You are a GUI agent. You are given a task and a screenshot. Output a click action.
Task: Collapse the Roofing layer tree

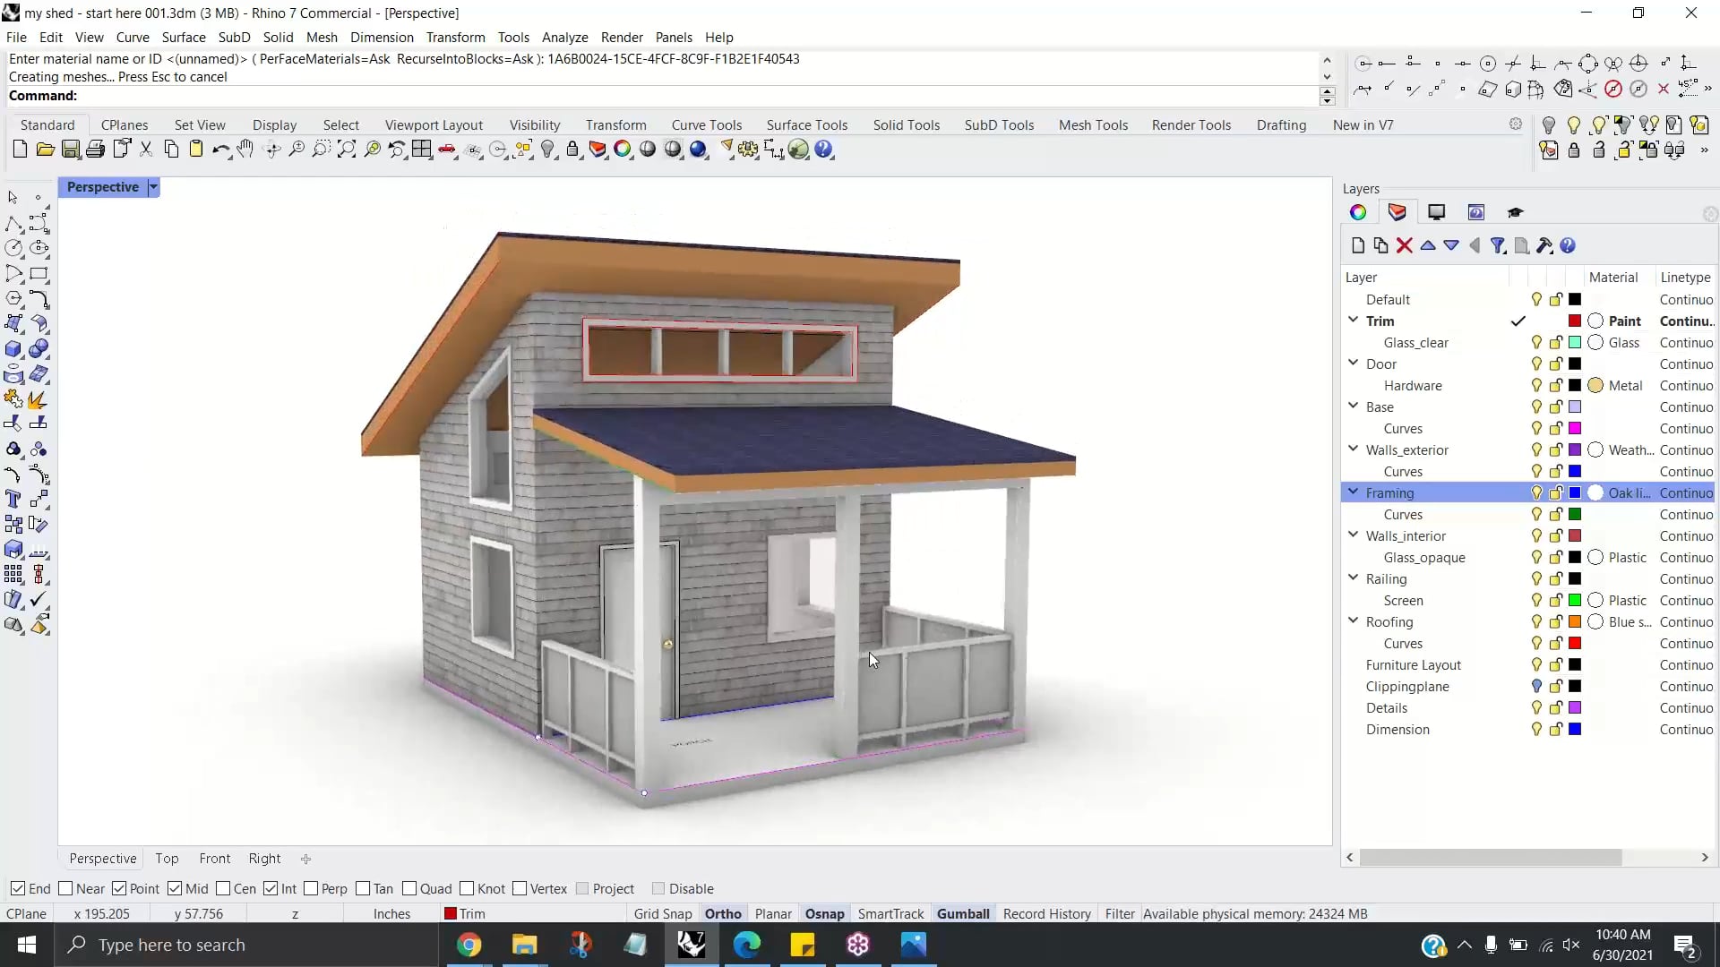click(x=1353, y=621)
